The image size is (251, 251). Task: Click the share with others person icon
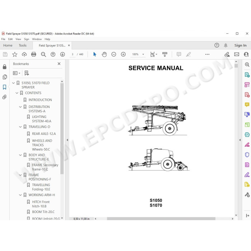[246, 55]
